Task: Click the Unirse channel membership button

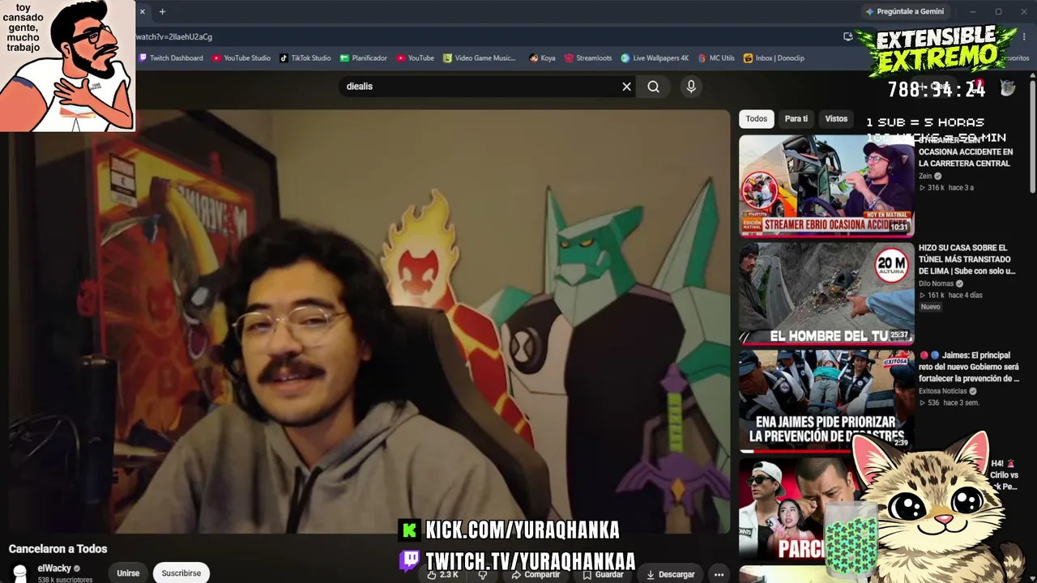Action: pos(128,573)
